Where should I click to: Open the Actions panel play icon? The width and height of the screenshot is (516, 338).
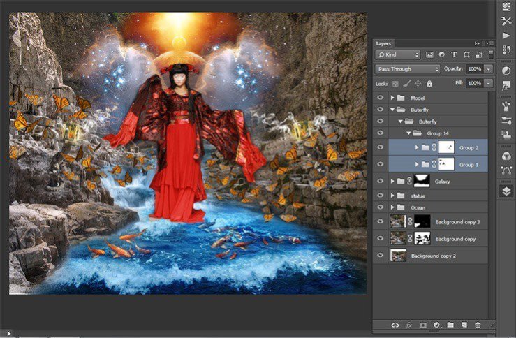(x=506, y=35)
